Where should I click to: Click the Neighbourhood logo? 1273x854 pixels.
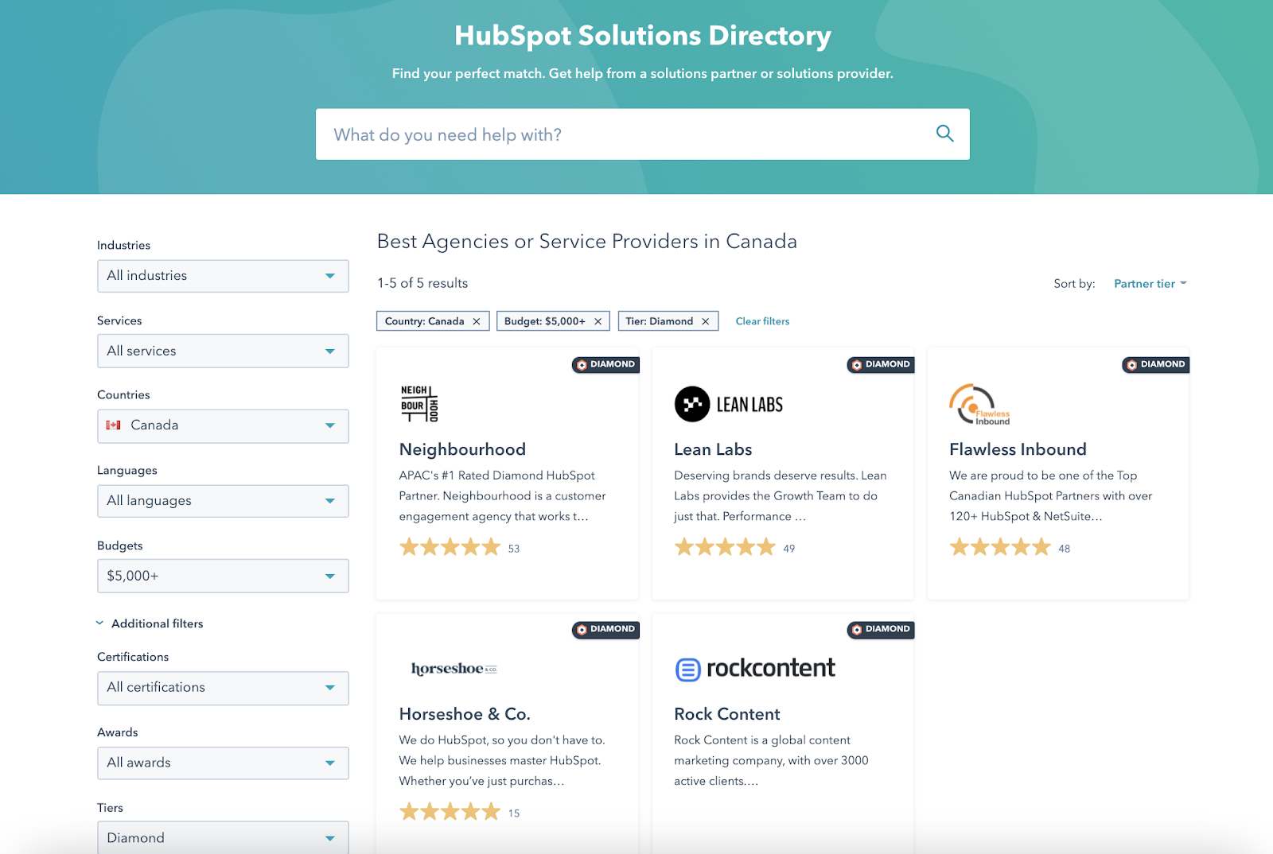coord(419,403)
